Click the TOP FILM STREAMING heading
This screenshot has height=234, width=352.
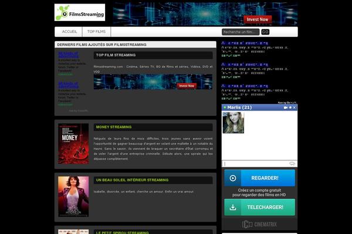[116, 55]
